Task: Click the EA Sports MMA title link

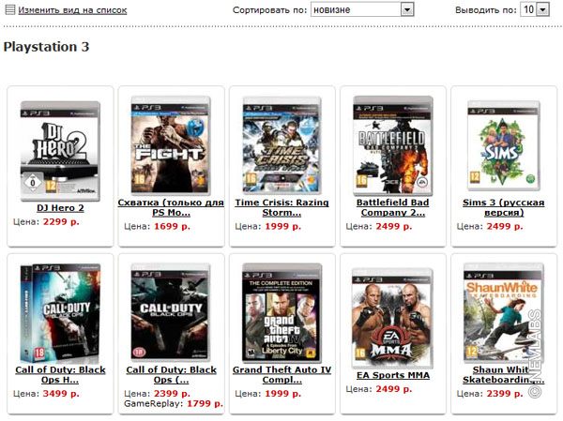Action: pos(393,375)
